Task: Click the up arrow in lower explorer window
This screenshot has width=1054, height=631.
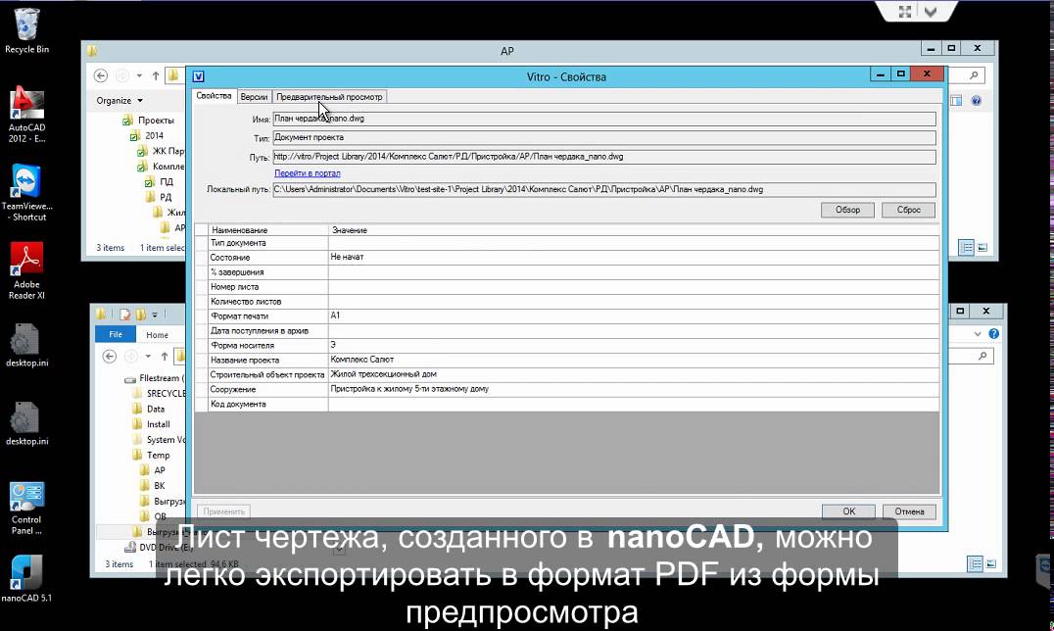Action: pyautogui.click(x=164, y=356)
